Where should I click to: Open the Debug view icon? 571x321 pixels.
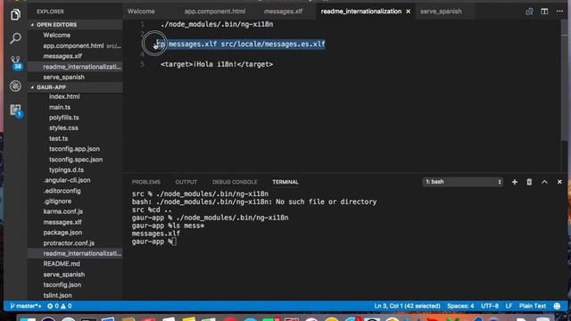click(x=15, y=86)
